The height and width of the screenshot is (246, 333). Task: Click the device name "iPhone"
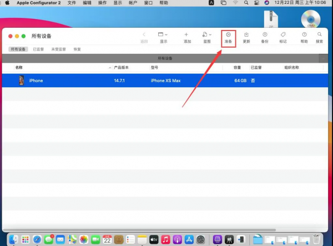tap(36, 81)
